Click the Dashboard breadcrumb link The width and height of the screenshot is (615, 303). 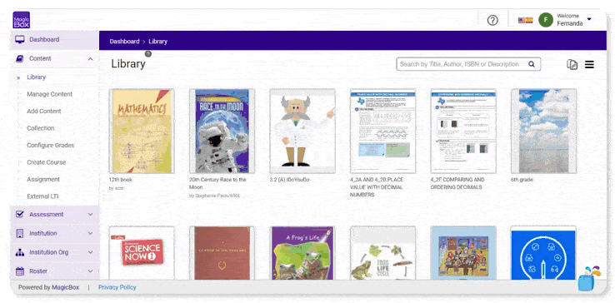pos(124,41)
